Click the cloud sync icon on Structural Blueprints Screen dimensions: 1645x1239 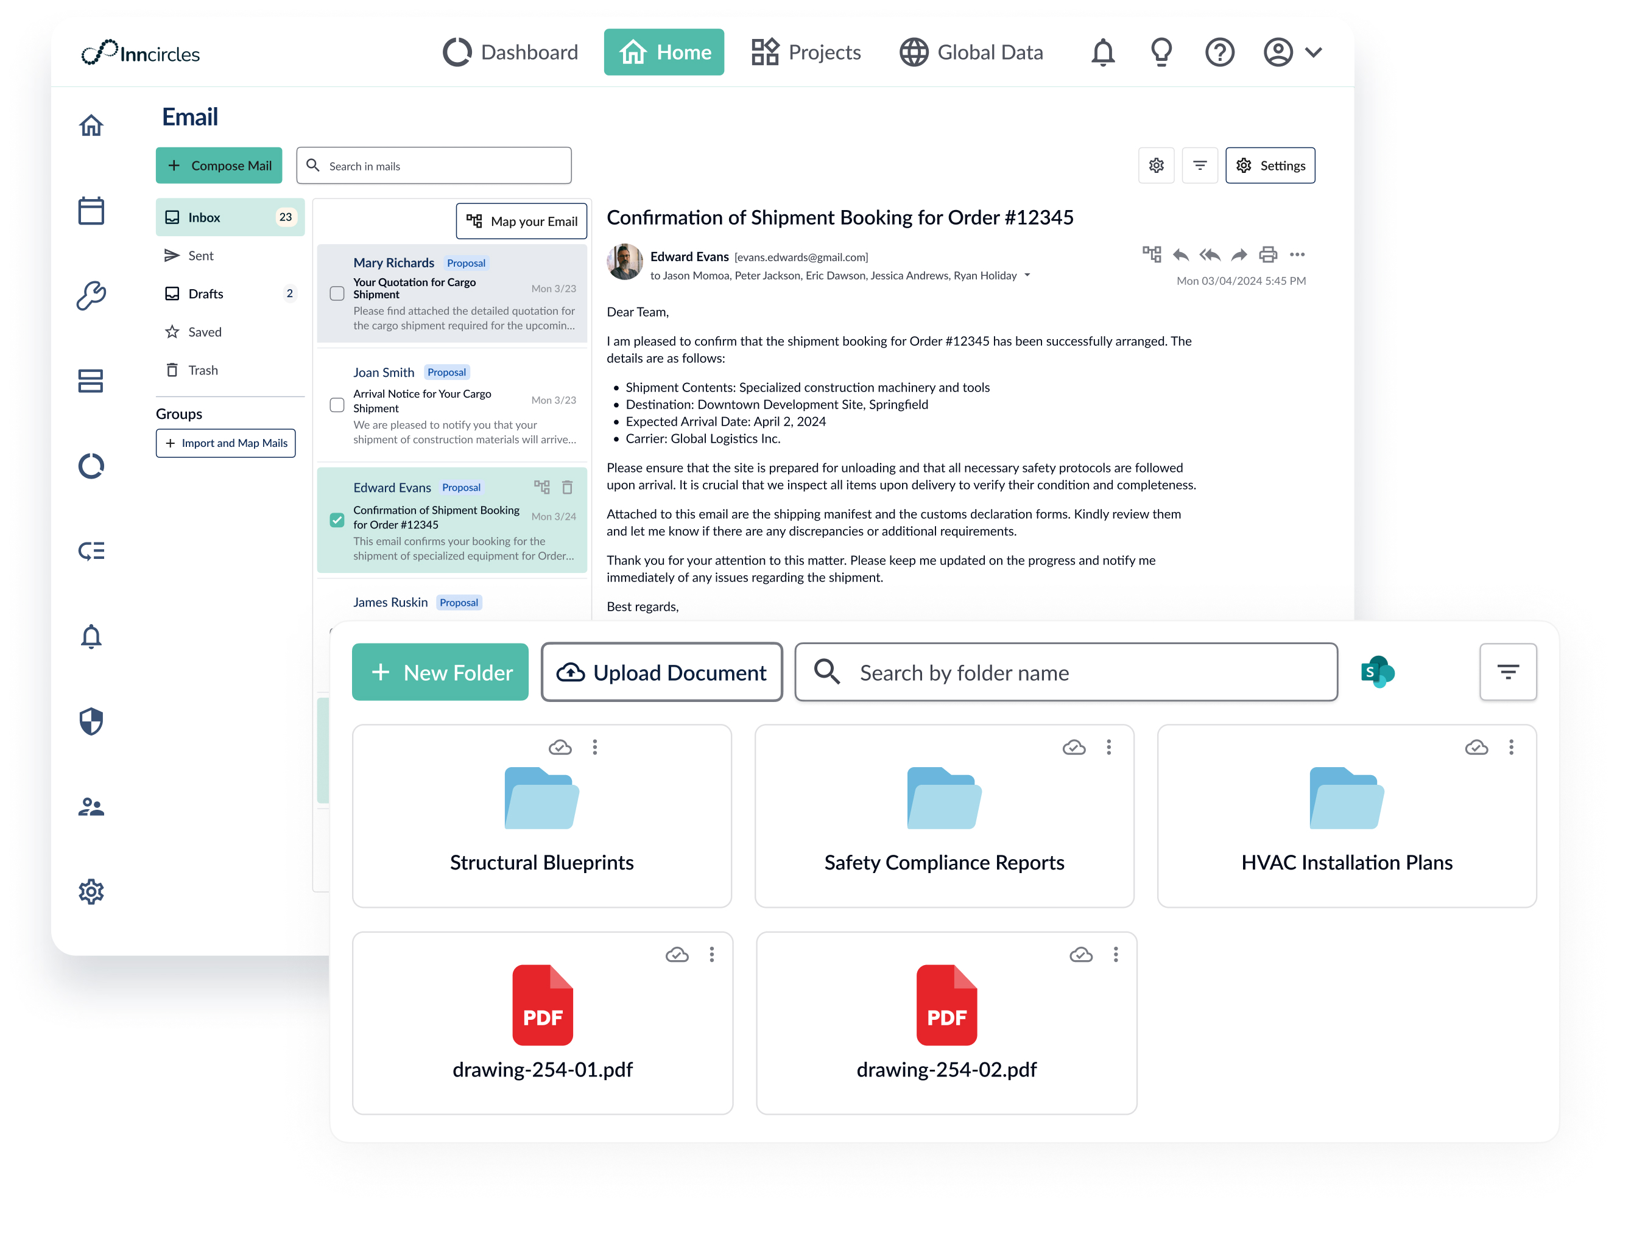pyautogui.click(x=560, y=747)
